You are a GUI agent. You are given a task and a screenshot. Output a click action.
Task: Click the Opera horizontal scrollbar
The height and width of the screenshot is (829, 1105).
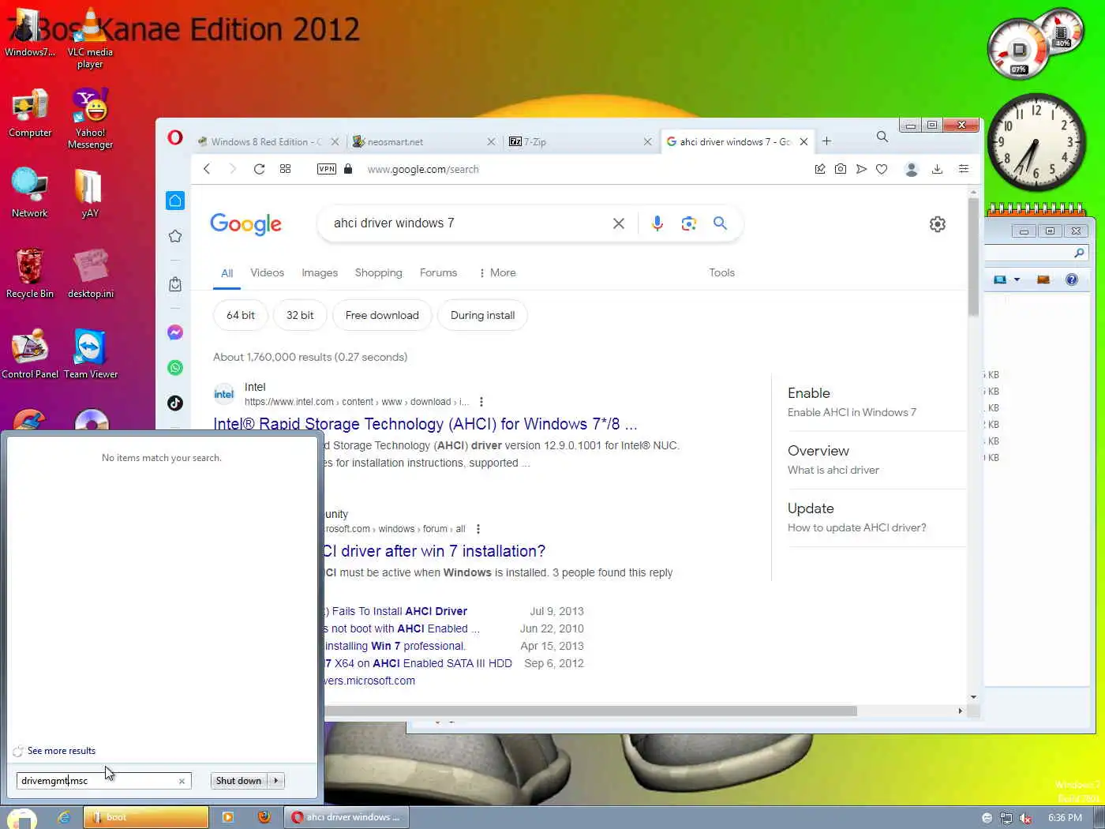(590, 711)
